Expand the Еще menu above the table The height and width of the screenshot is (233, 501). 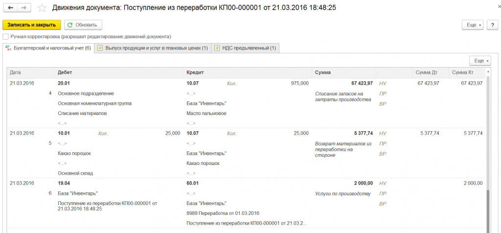pos(480,61)
